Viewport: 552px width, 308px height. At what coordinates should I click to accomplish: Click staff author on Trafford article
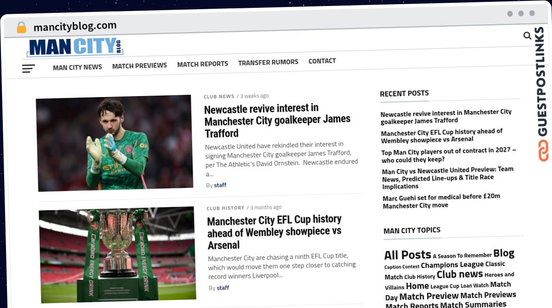coord(220,185)
